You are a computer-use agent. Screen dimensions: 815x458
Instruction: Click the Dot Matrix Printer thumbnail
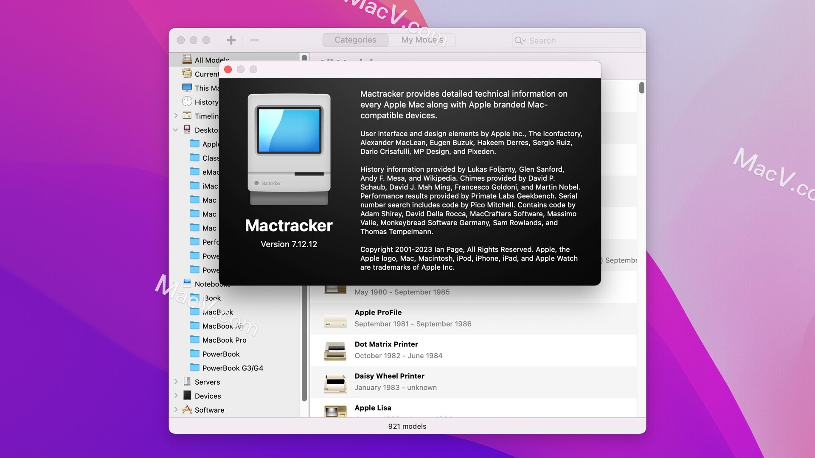(335, 351)
